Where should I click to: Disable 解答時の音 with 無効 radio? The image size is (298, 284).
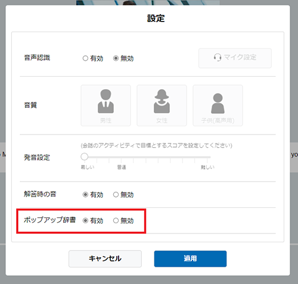(116, 195)
